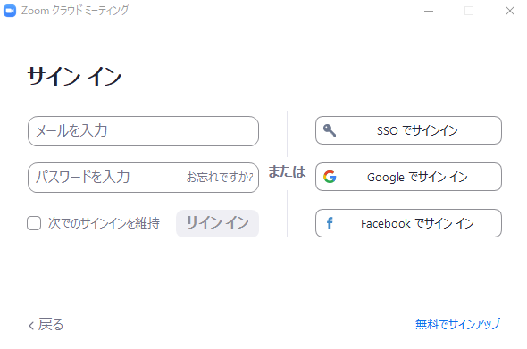The image size is (527, 349).
Task: Choose SSO でサインイン
Action: (x=408, y=130)
